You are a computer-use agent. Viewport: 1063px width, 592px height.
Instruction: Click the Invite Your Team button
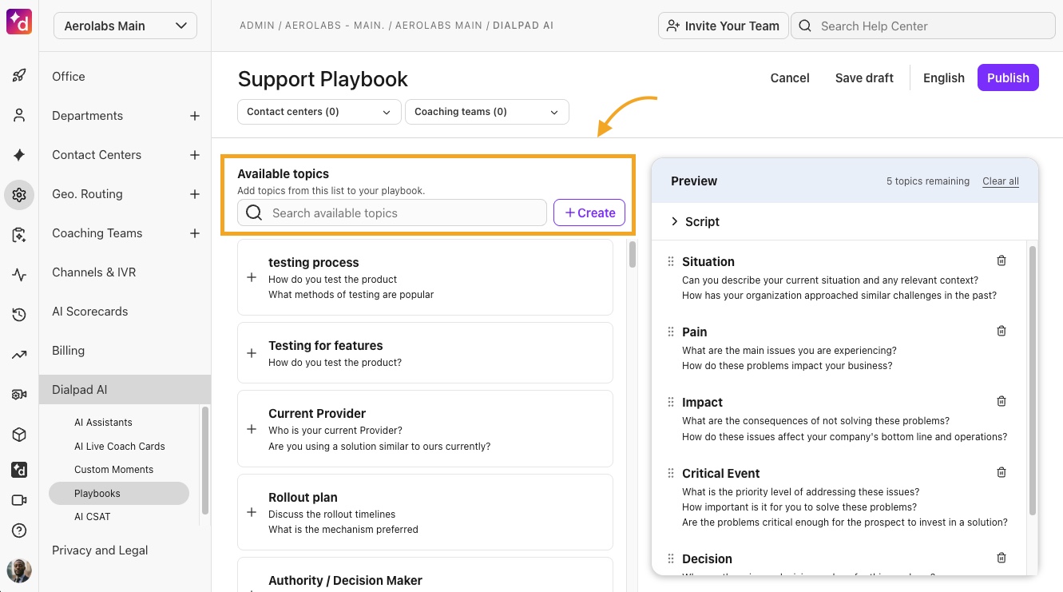pos(724,26)
